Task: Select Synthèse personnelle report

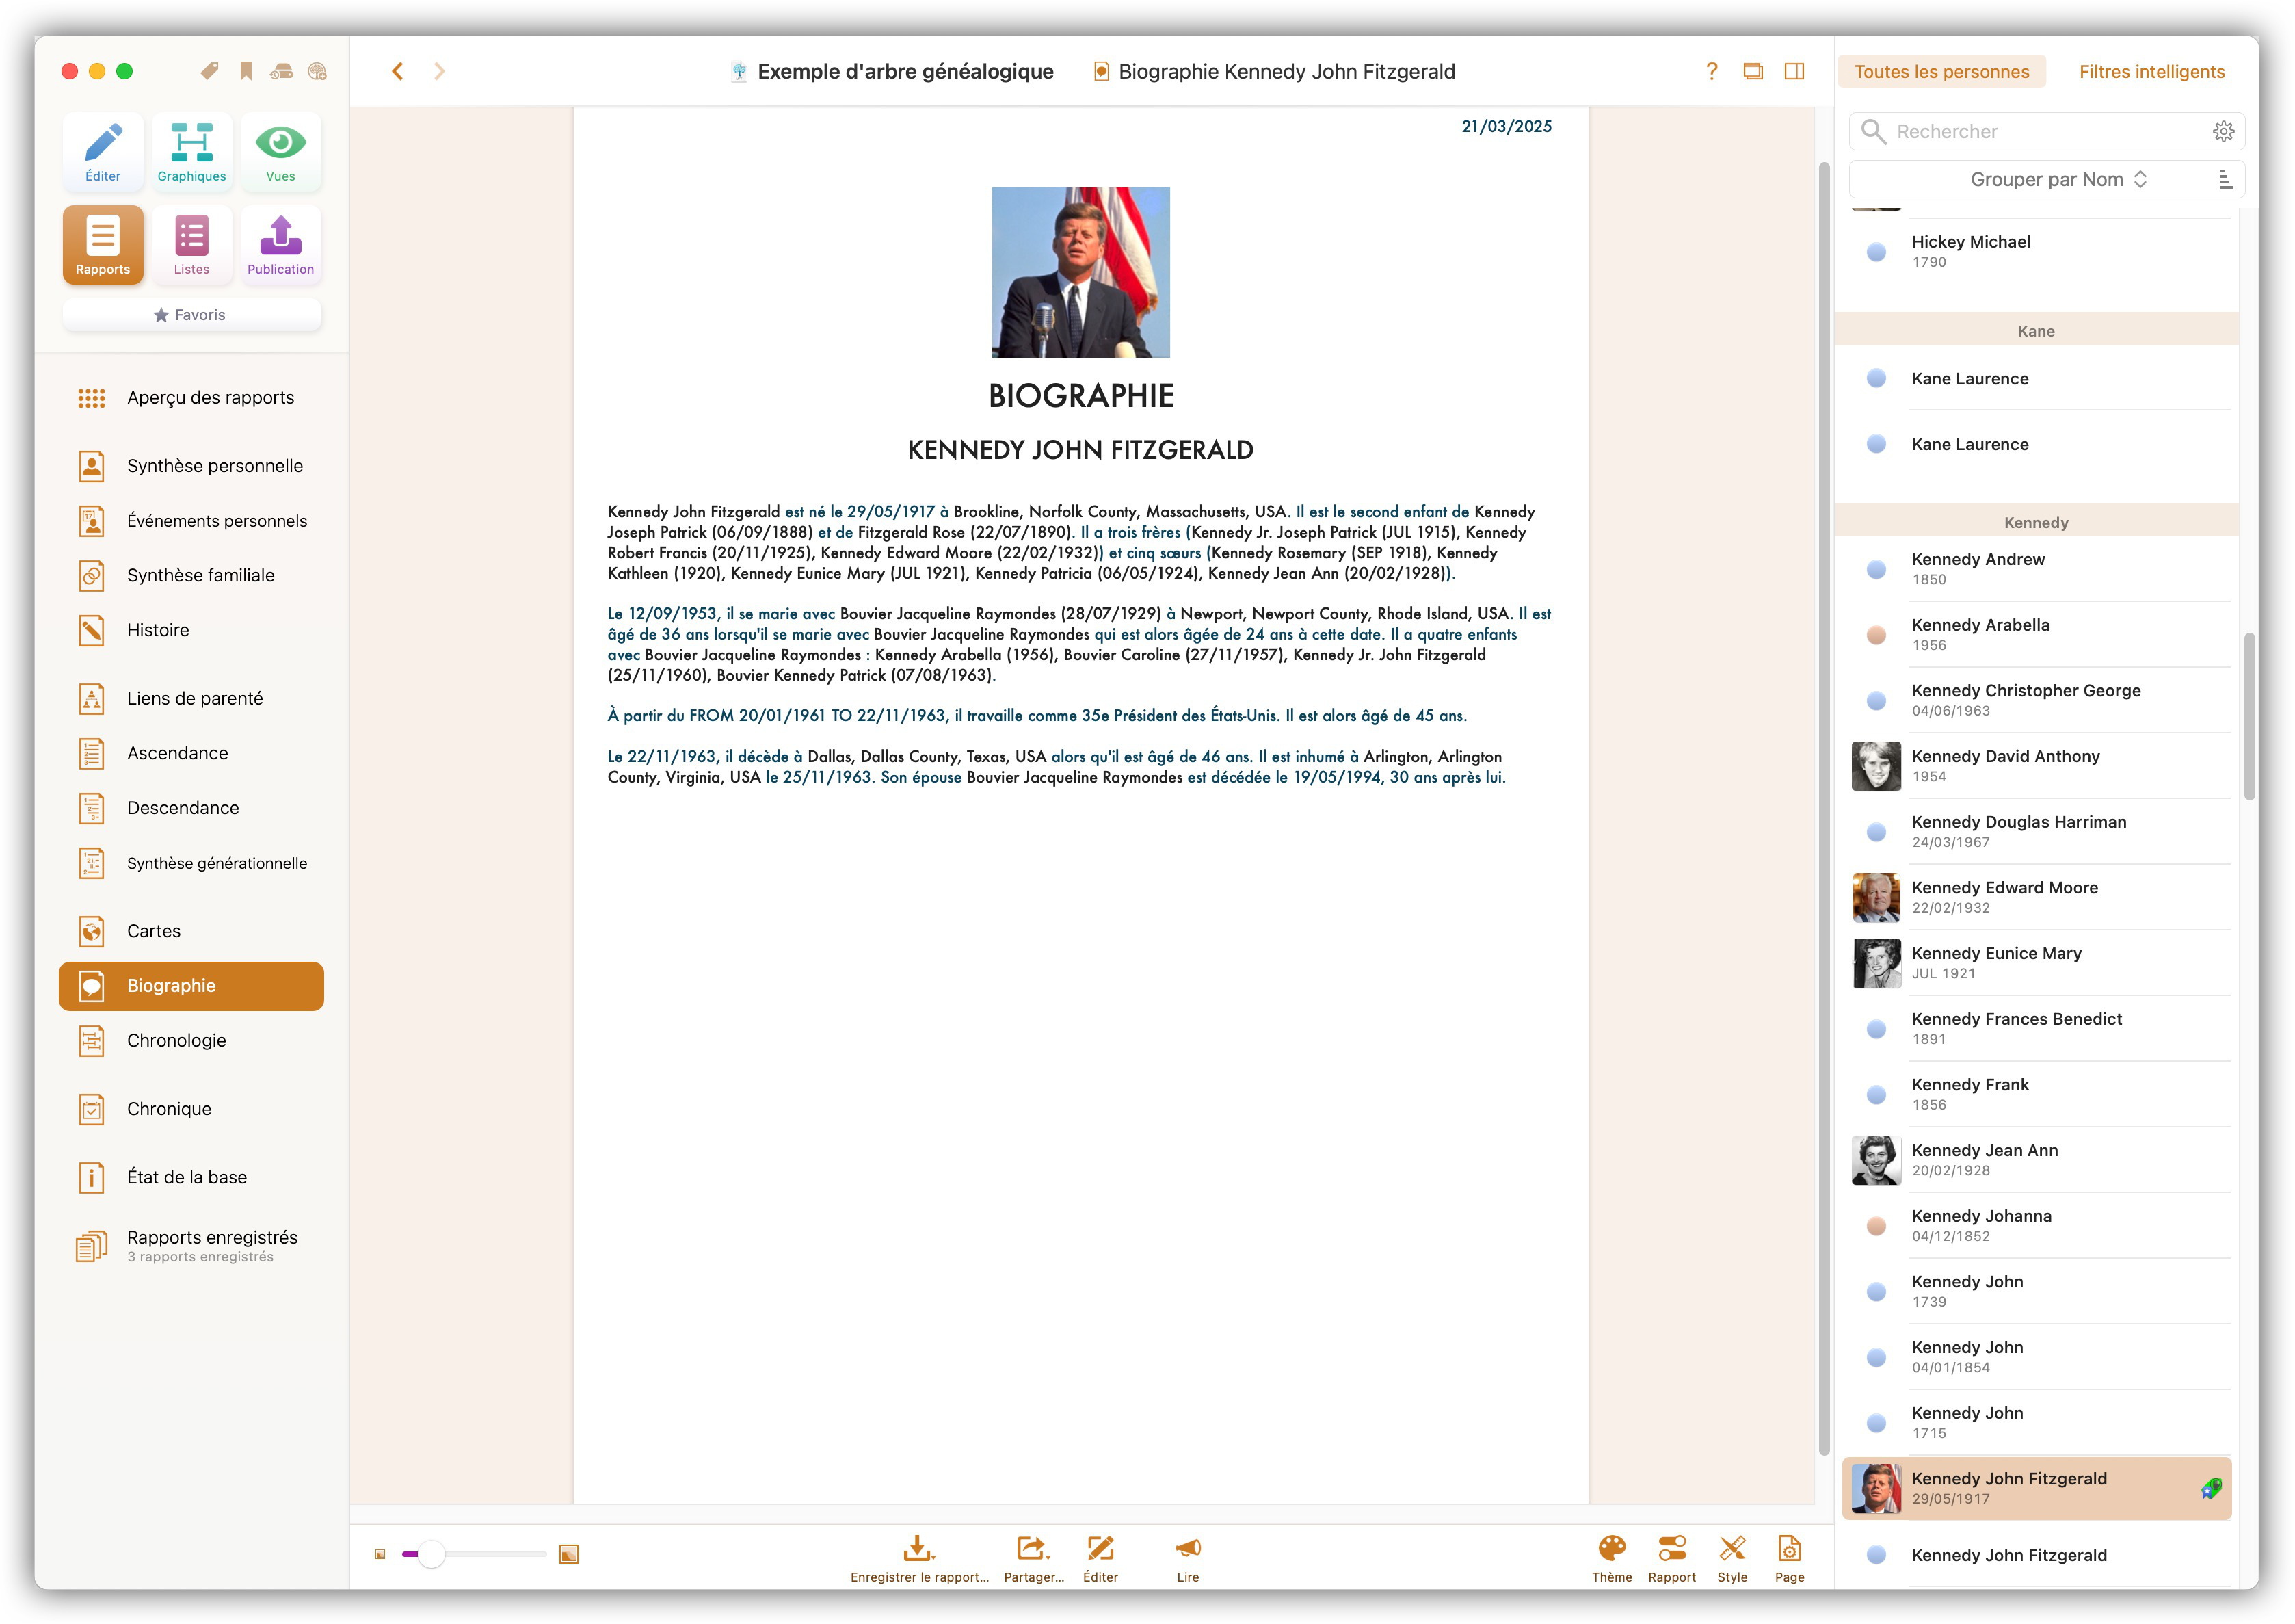Action: [x=192, y=466]
